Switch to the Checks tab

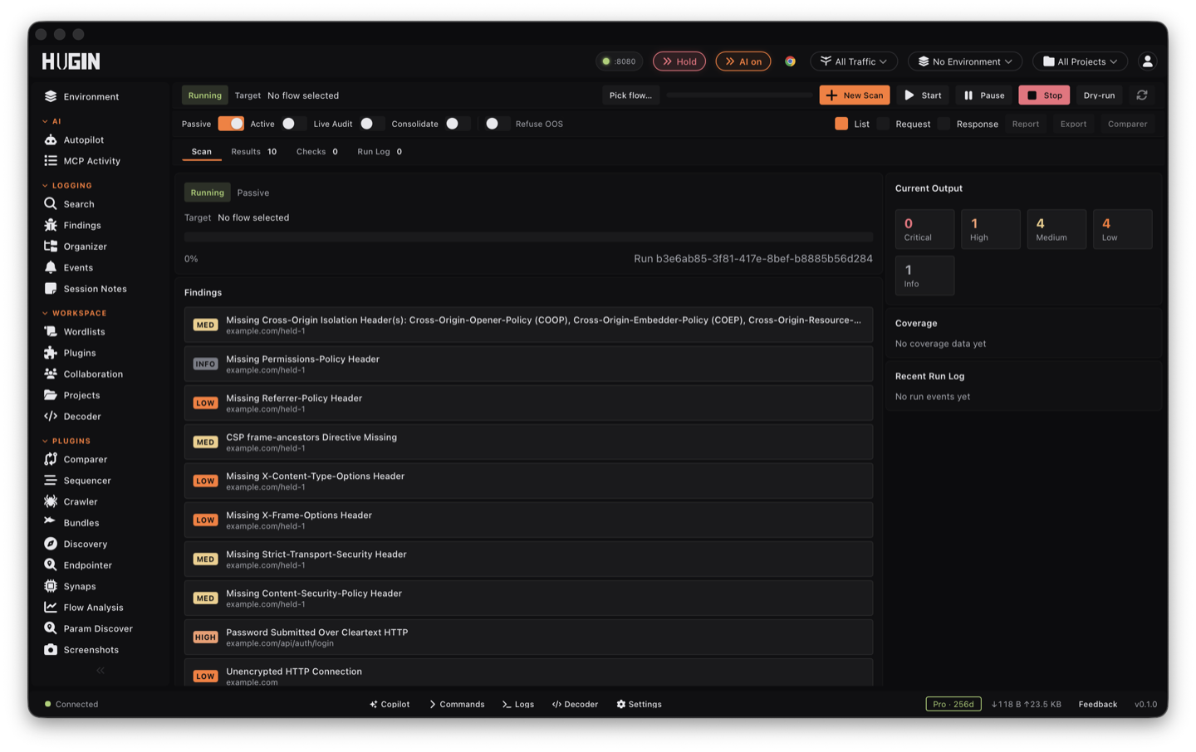[x=317, y=152]
